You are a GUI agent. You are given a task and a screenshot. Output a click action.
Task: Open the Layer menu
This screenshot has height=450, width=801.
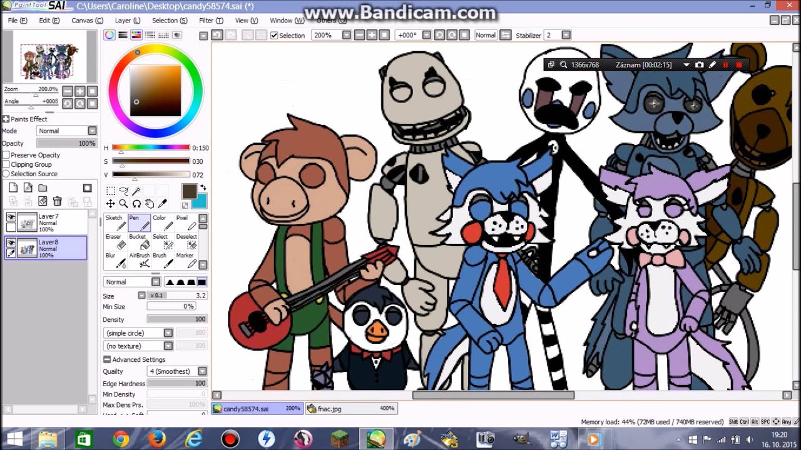(x=128, y=21)
